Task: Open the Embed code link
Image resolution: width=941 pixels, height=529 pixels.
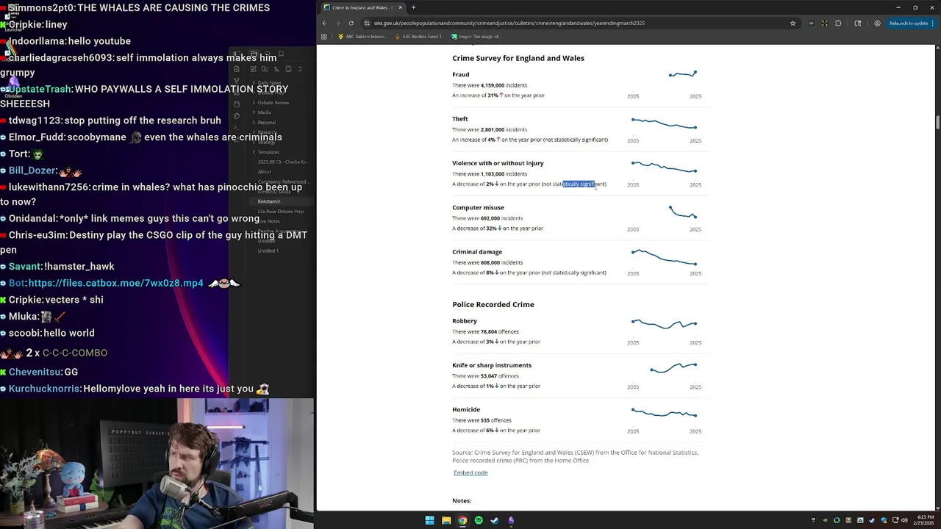Action: [x=470, y=472]
